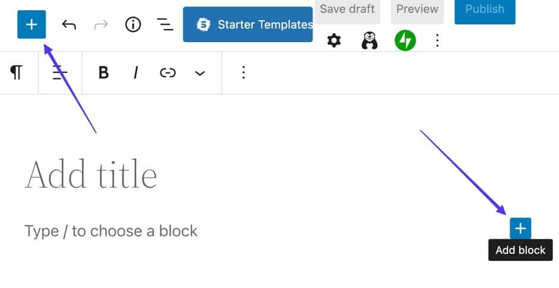
Task: Change block type via paragraph icon
Action: click(17, 72)
